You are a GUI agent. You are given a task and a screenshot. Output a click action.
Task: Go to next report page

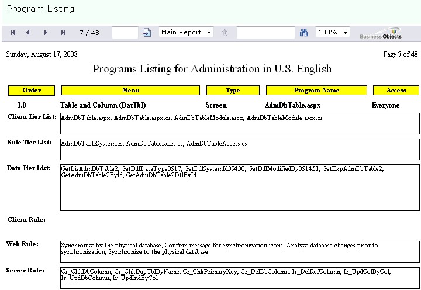tap(46, 33)
